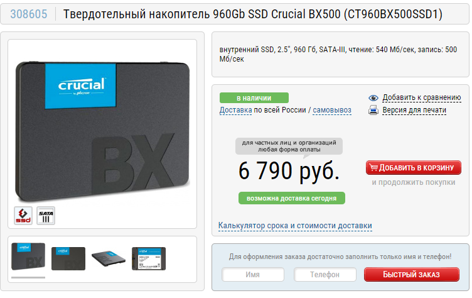
Task: Select the SSD back label thumbnail
Action: tap(149, 258)
